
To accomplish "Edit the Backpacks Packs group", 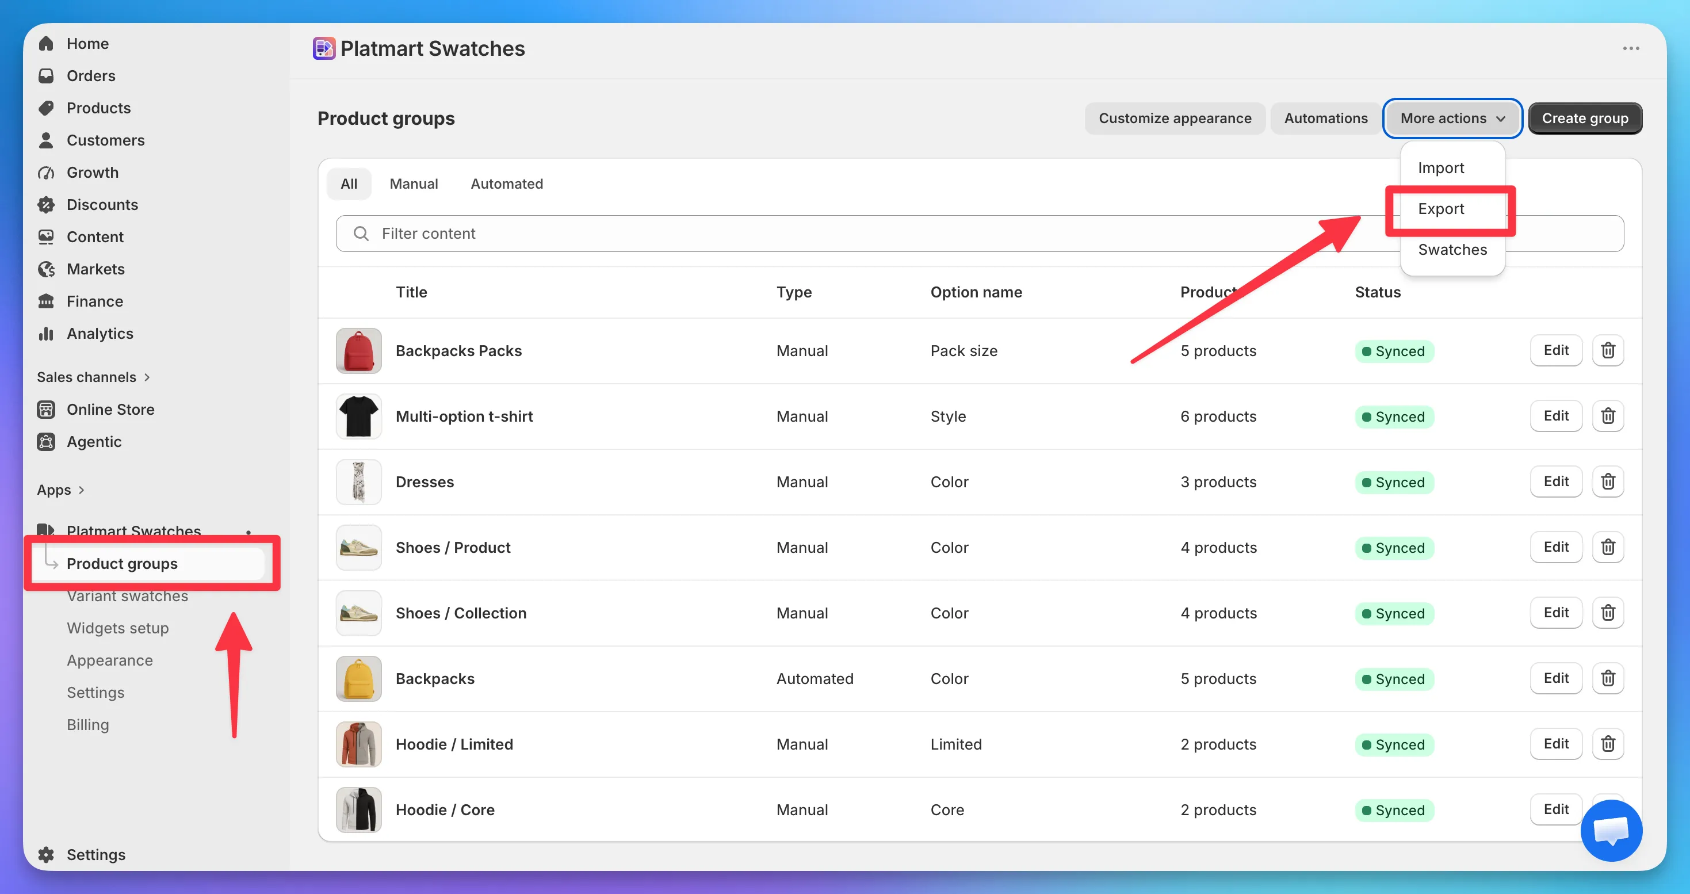I will point(1556,350).
